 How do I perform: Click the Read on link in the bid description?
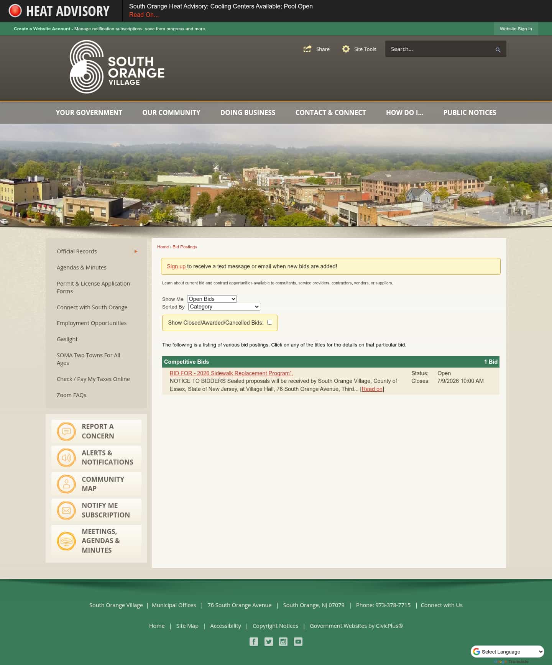coord(372,389)
